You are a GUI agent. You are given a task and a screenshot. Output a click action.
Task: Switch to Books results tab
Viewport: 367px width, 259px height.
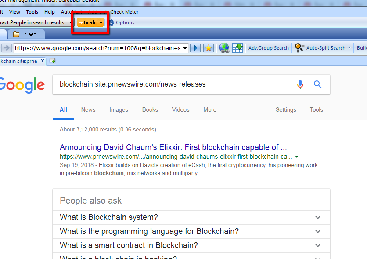point(150,109)
